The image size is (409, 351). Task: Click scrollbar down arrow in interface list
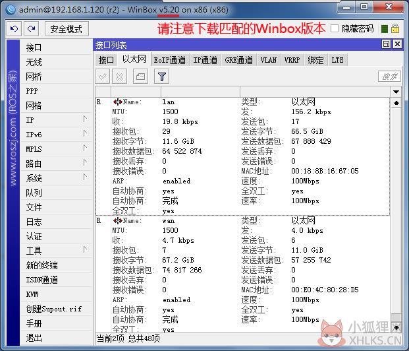pyautogui.click(x=396, y=327)
